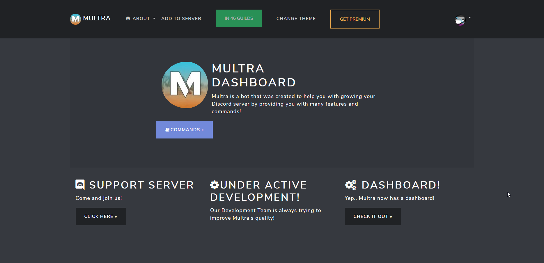The image size is (544, 263).
Task: Open the Commands button
Action: pyautogui.click(x=184, y=130)
